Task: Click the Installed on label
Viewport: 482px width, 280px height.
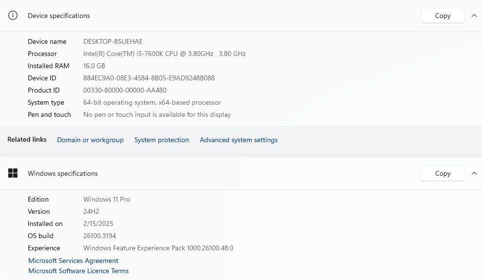Action: click(45, 224)
